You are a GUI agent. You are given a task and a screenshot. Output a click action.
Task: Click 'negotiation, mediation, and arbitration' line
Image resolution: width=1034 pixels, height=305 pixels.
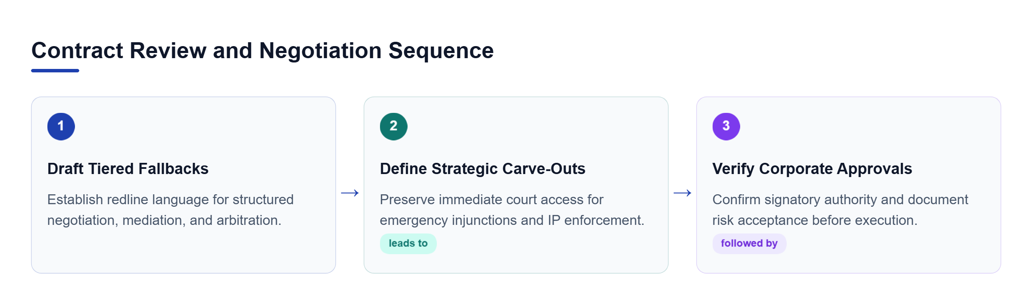(x=164, y=220)
